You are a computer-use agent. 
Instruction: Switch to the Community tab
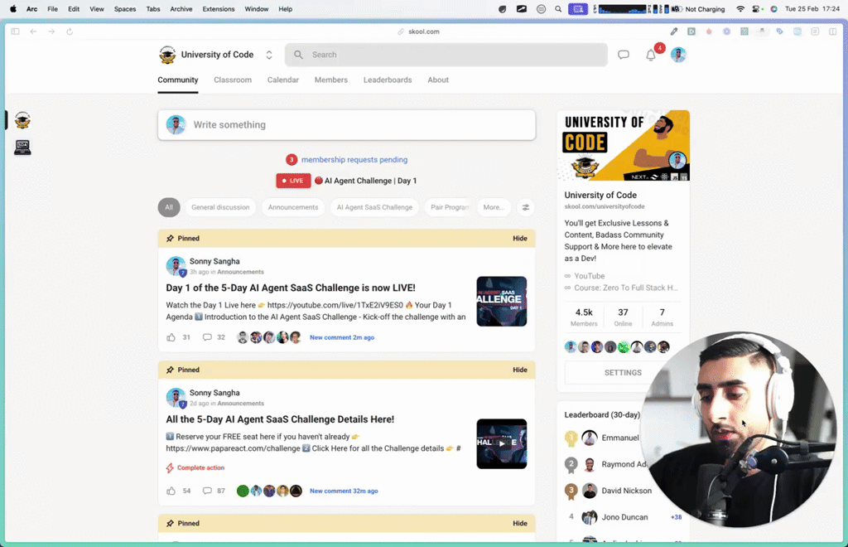point(178,80)
